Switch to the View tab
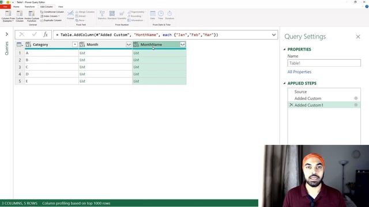 pos(61,6)
